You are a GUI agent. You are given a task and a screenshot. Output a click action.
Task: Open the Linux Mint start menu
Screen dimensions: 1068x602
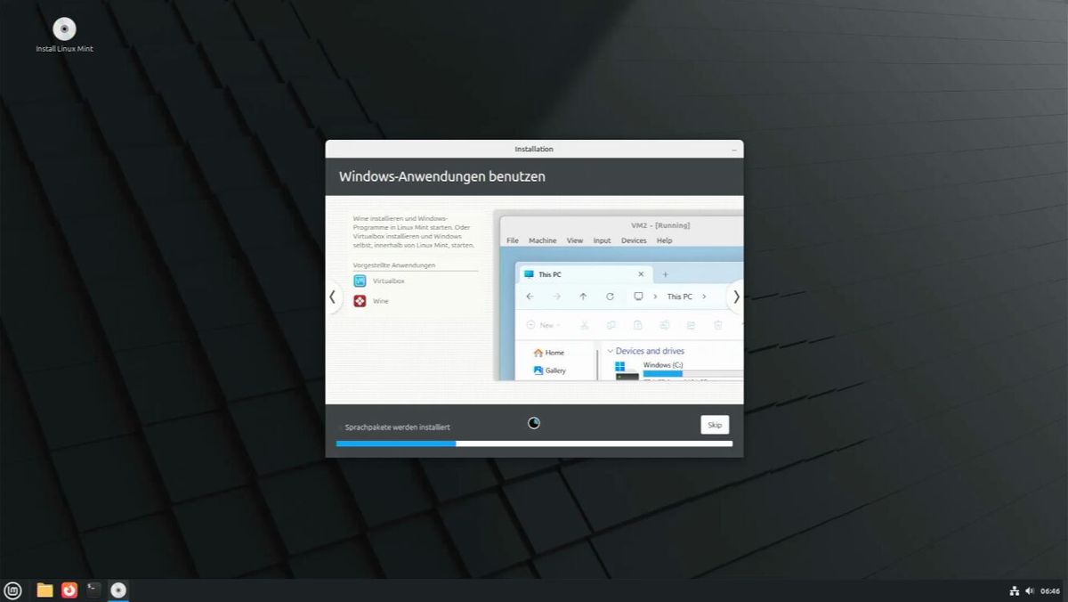pyautogui.click(x=12, y=590)
